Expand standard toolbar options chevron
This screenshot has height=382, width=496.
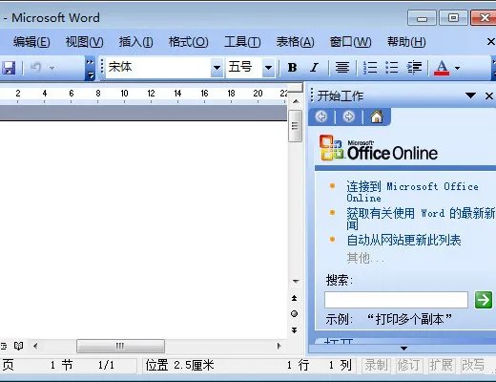coord(91,68)
